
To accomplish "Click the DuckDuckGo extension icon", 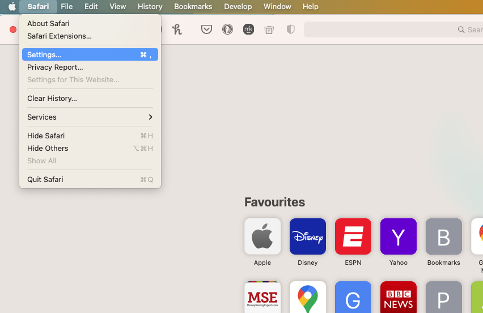I will coord(228,29).
